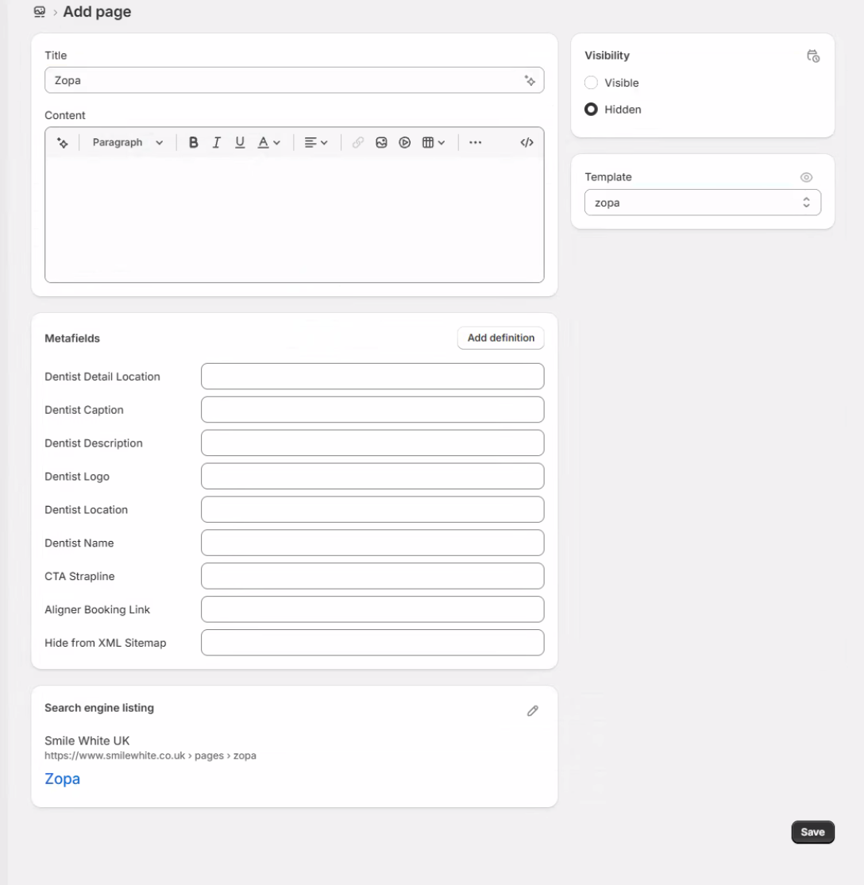Viewport: 864px width, 885px height.
Task: Open the more formatting options ellipsis
Action: coord(475,143)
